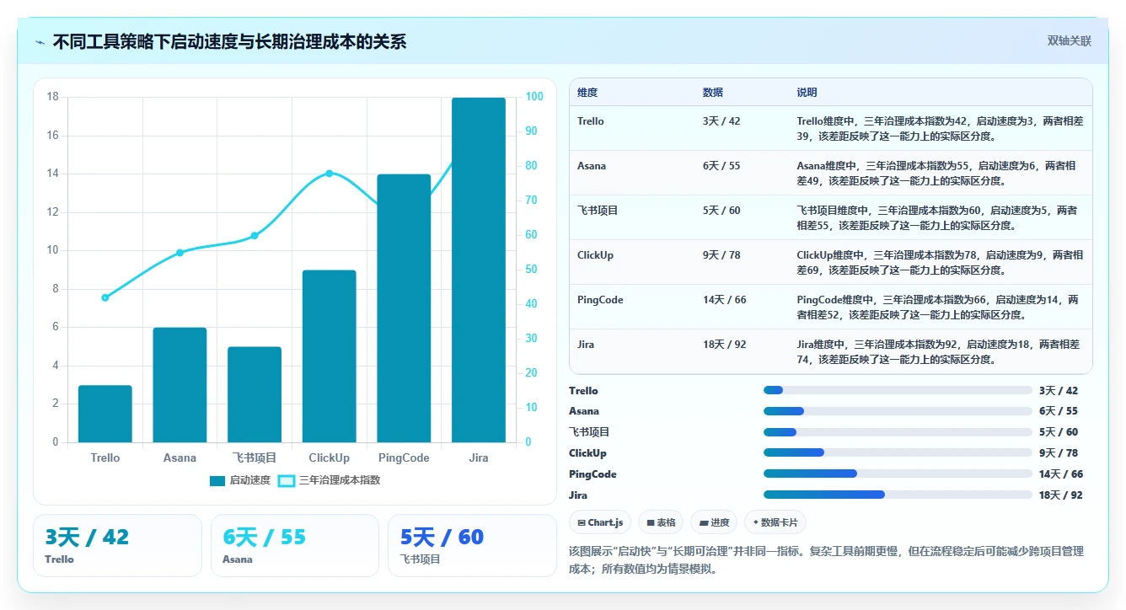The width and height of the screenshot is (1126, 610).
Task: Click the 100 tick on the right axis
Action: (534, 97)
